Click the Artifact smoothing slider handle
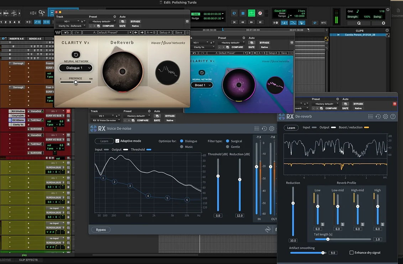This screenshot has width=403, height=264. pos(323,253)
